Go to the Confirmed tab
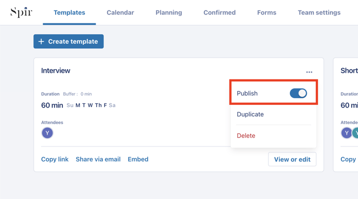 tap(220, 12)
